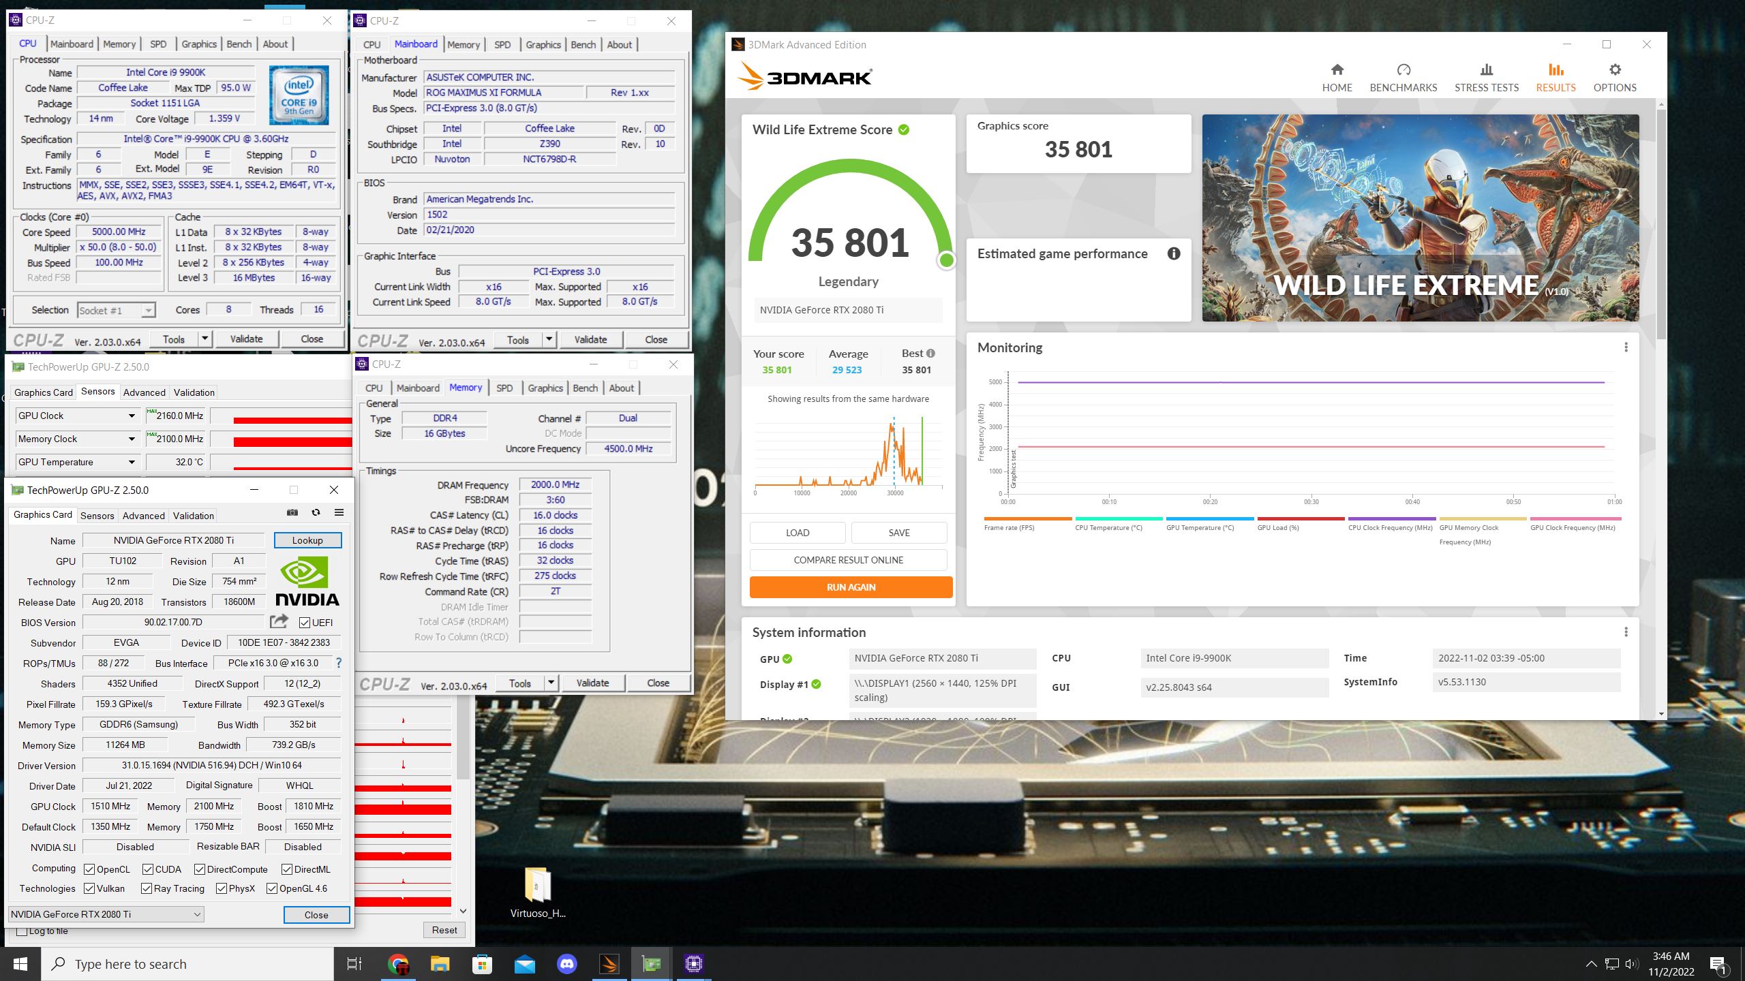
Task: Open Microsoft Store from the taskbar
Action: pos(482,963)
